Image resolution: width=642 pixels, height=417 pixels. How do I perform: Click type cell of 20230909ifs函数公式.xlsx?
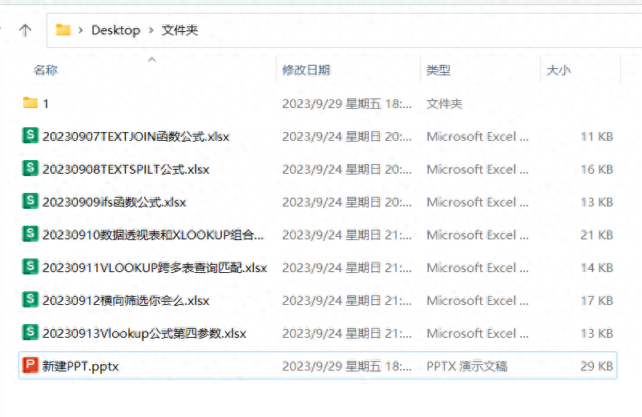478,202
